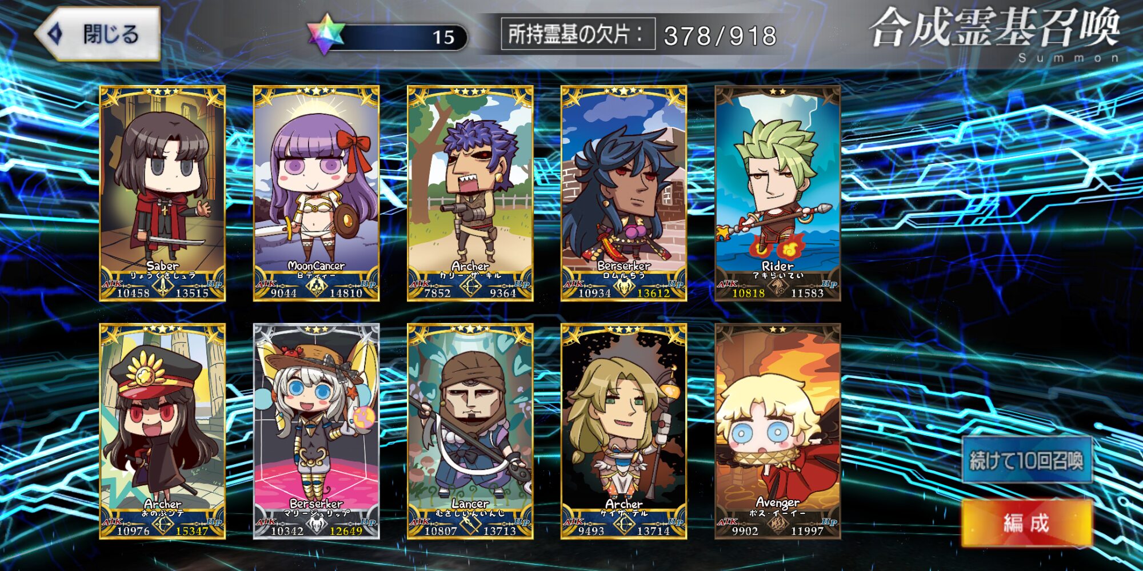Pick the Berserker card with ATK 10934
Image resolution: width=1143 pixels, height=571 pixels.
tap(624, 194)
